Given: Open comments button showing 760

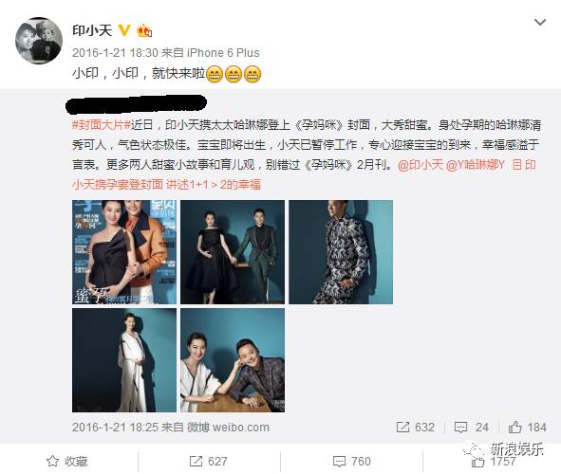Looking at the screenshot, I should coord(352,461).
